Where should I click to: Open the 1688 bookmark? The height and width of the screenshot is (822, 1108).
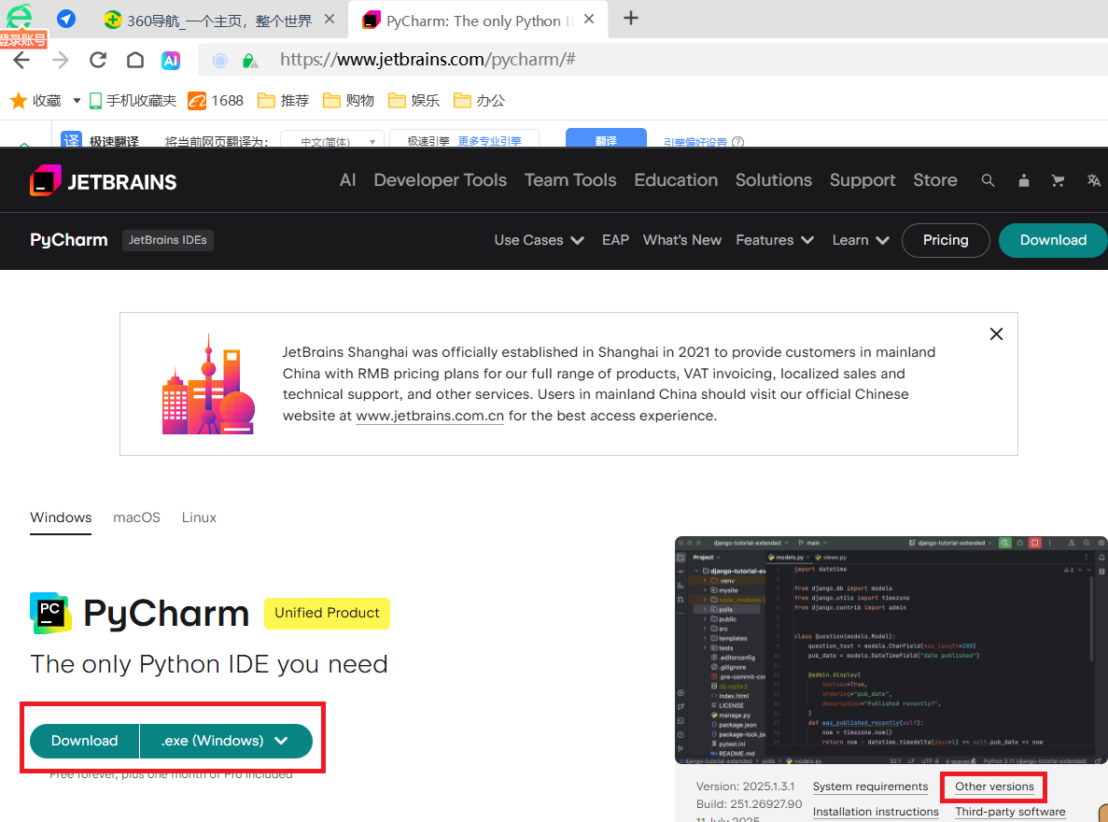point(216,101)
